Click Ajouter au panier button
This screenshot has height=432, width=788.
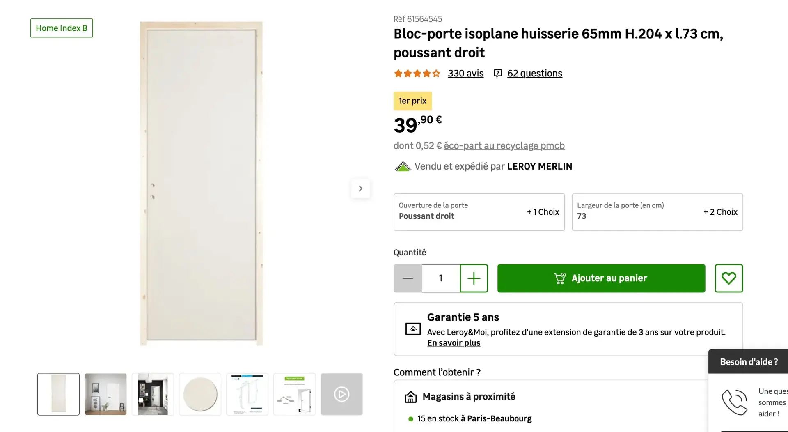click(601, 278)
